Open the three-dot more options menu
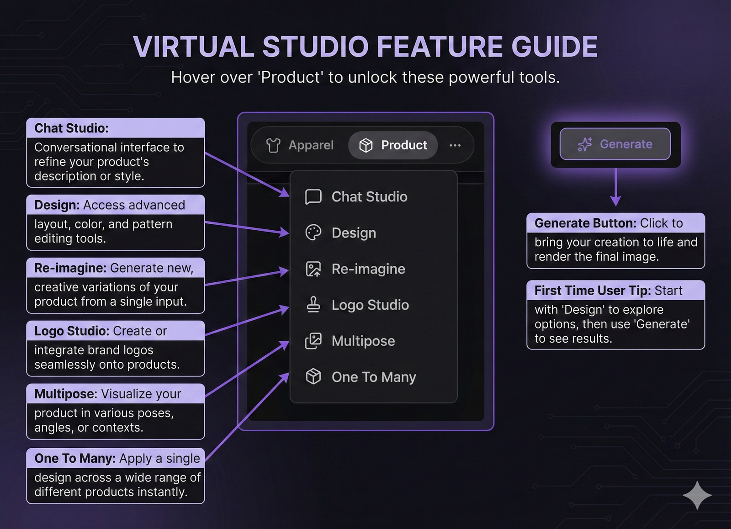 [455, 145]
